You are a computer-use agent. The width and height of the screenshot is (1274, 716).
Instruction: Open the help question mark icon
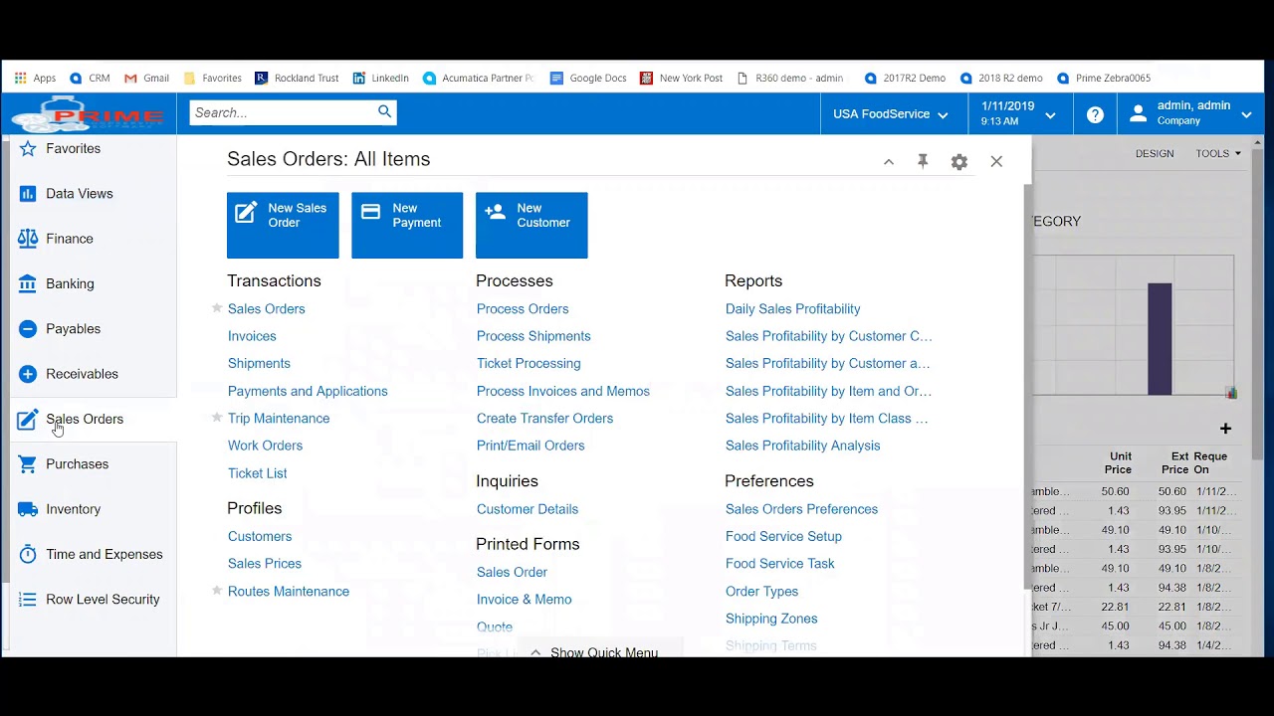click(1095, 114)
